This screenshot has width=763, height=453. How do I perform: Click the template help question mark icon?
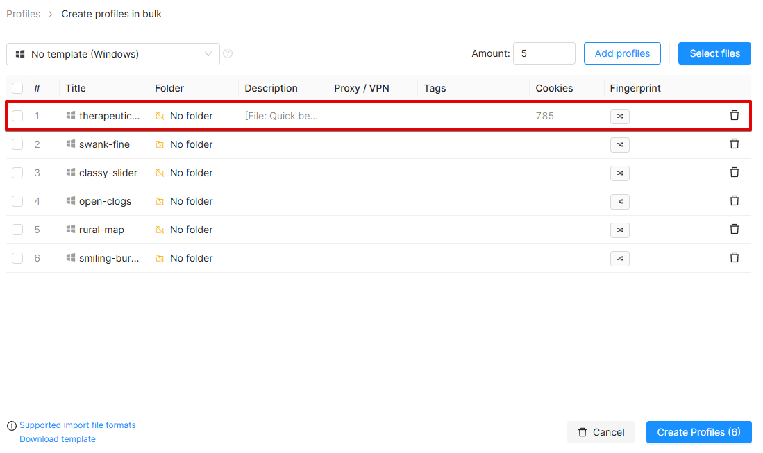pyautogui.click(x=228, y=53)
